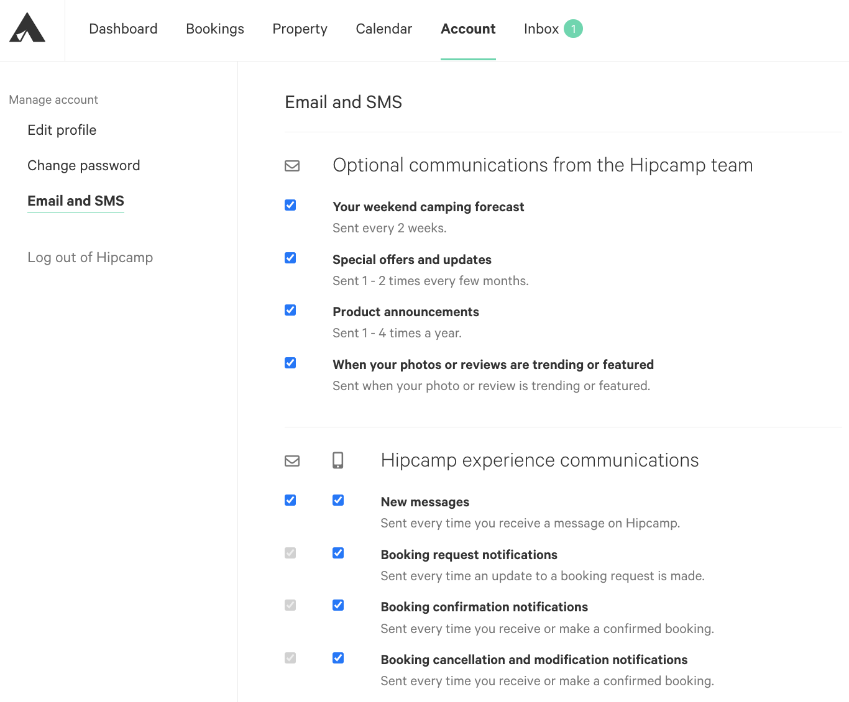Click 'When your photos or reviews are trending' label
849x702 pixels.
pyautogui.click(x=493, y=365)
